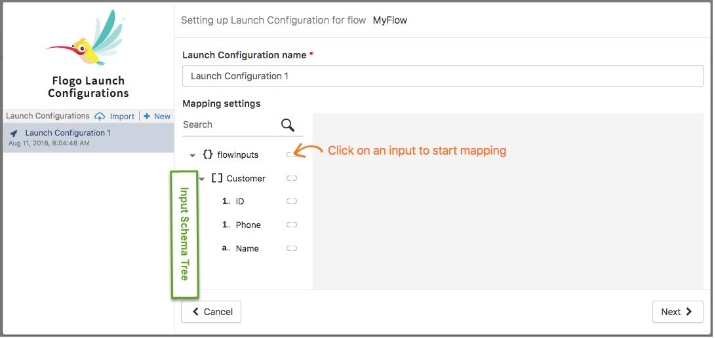Focus the Launch Configuration name field

point(443,76)
